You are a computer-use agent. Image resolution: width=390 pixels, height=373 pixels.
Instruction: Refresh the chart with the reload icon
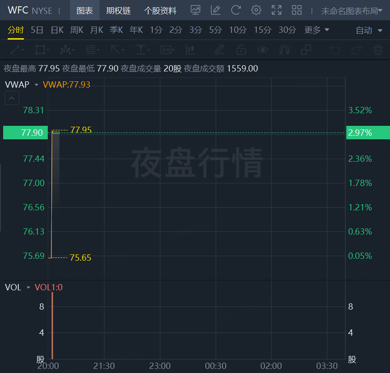(x=236, y=10)
